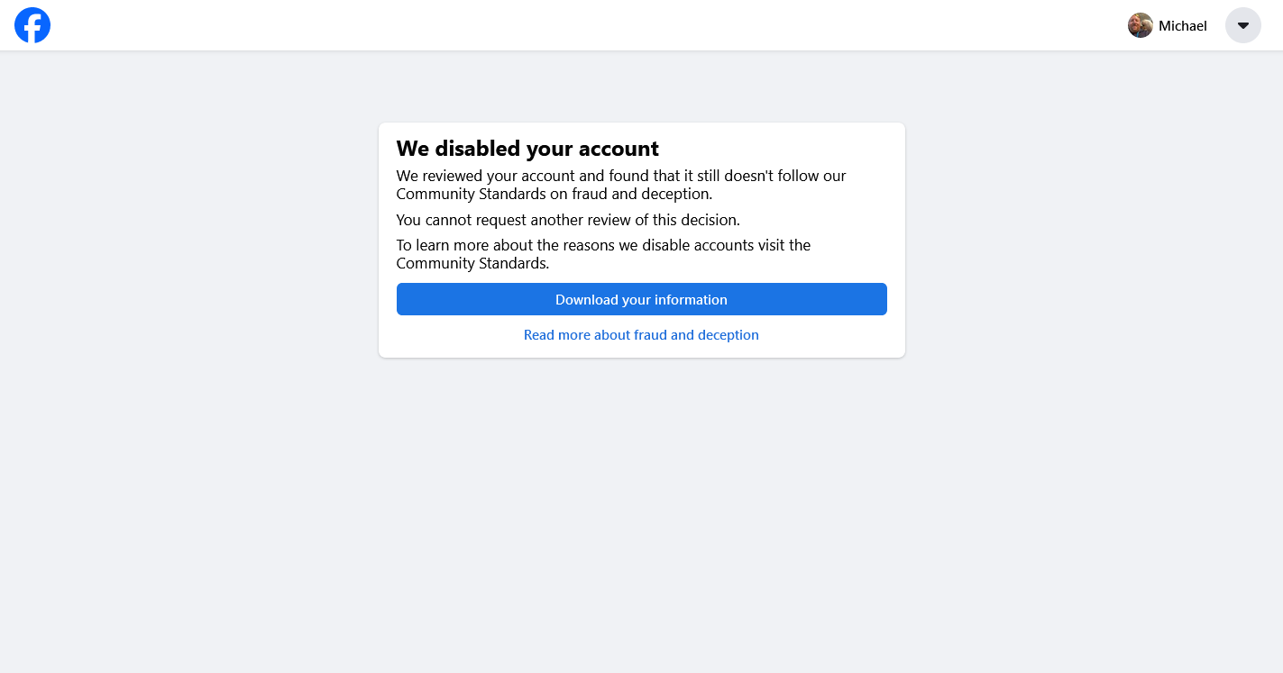Go to Facebook home via the blue logo

pyautogui.click(x=32, y=25)
